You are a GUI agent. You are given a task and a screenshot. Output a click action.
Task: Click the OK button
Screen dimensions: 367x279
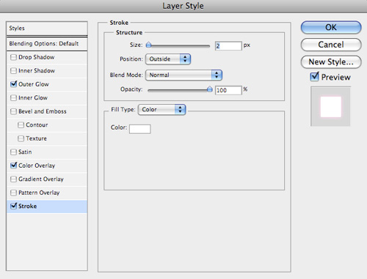coord(331,27)
